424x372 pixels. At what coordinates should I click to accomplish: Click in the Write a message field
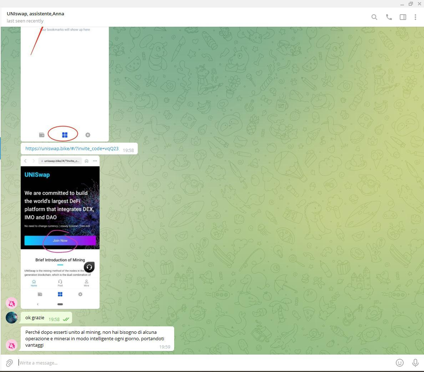point(203,363)
